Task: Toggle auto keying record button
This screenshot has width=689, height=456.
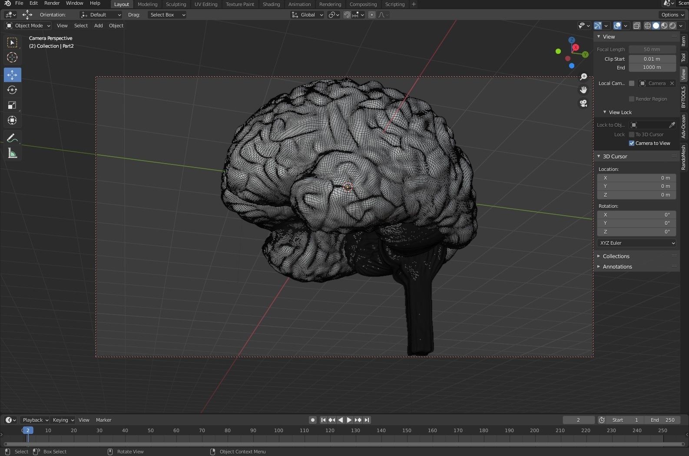Action: [x=313, y=420]
